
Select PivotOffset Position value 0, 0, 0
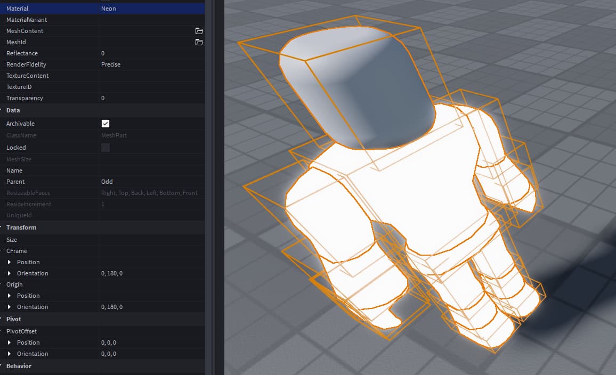109,343
